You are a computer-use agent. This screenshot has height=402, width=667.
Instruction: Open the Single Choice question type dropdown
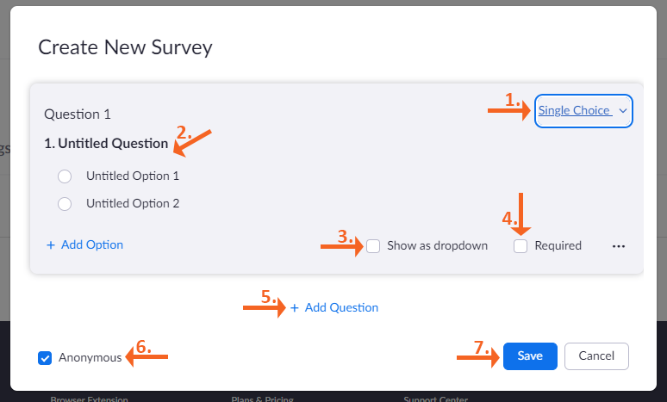[x=575, y=111]
